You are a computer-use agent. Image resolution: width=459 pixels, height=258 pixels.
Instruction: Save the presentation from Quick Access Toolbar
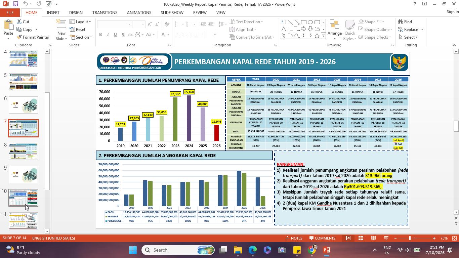pyautogui.click(x=15, y=4)
